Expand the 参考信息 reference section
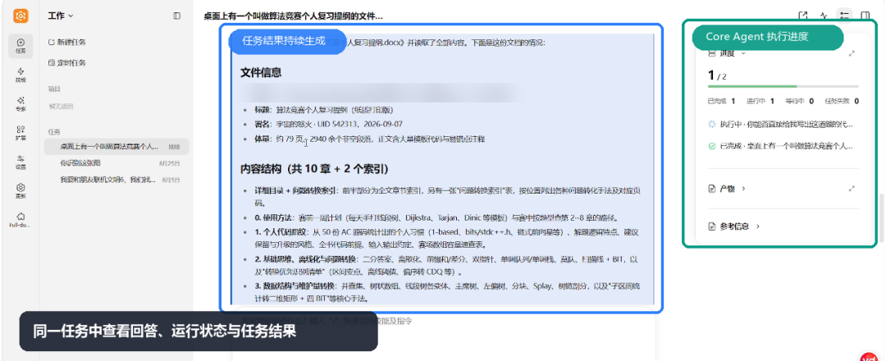The image size is (886, 361). 734,226
